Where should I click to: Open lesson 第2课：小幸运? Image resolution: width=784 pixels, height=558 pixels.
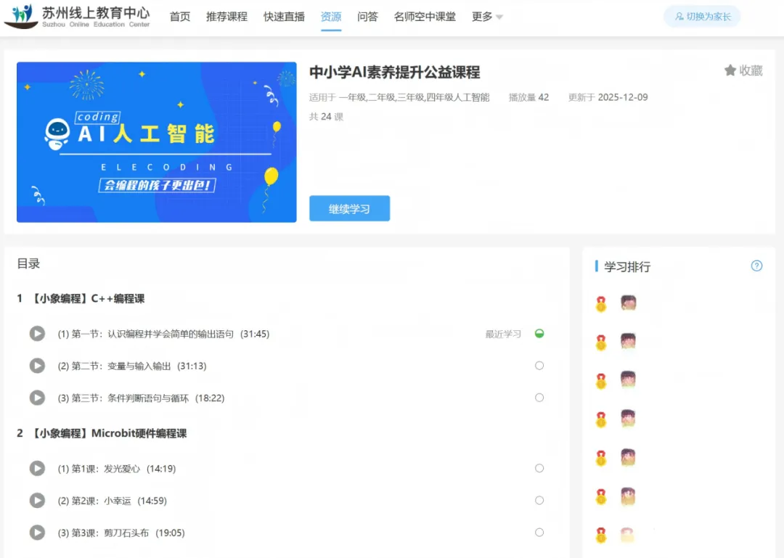click(x=112, y=501)
